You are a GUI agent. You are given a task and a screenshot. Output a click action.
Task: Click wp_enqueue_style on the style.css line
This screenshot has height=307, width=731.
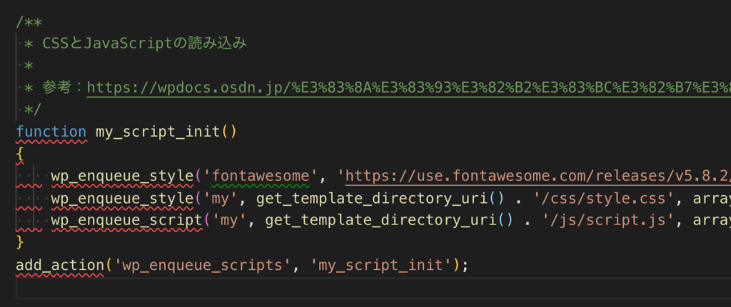(x=122, y=198)
